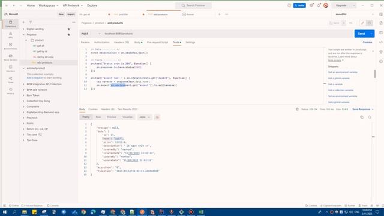Toggle favorite star for Digital Lending
The image size is (384, 216).
click(x=69, y=29)
